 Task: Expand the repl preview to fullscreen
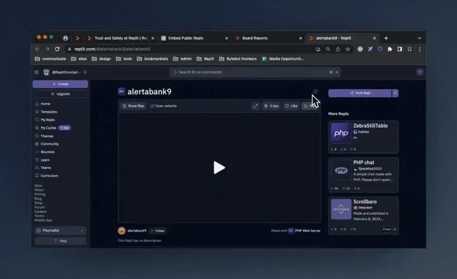point(255,106)
